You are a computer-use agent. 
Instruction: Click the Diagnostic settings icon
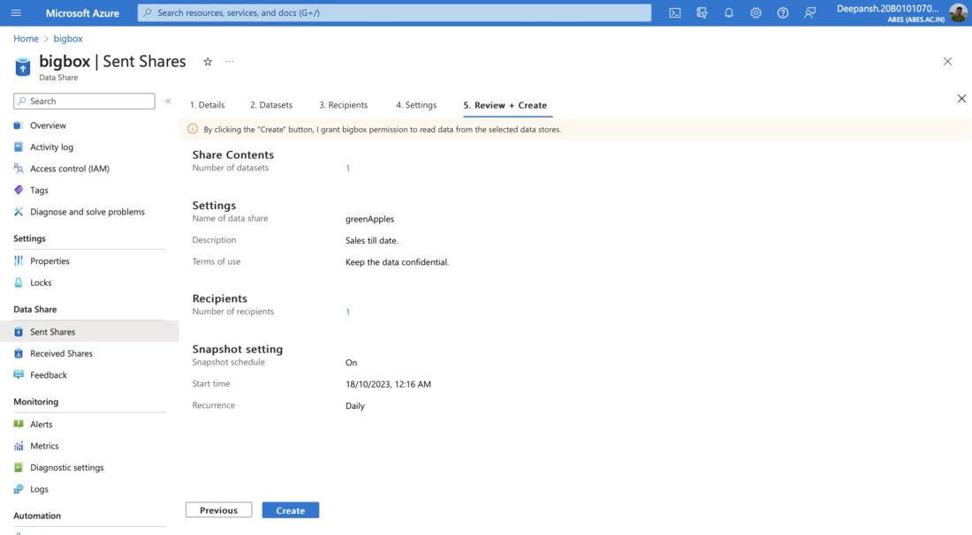point(19,468)
